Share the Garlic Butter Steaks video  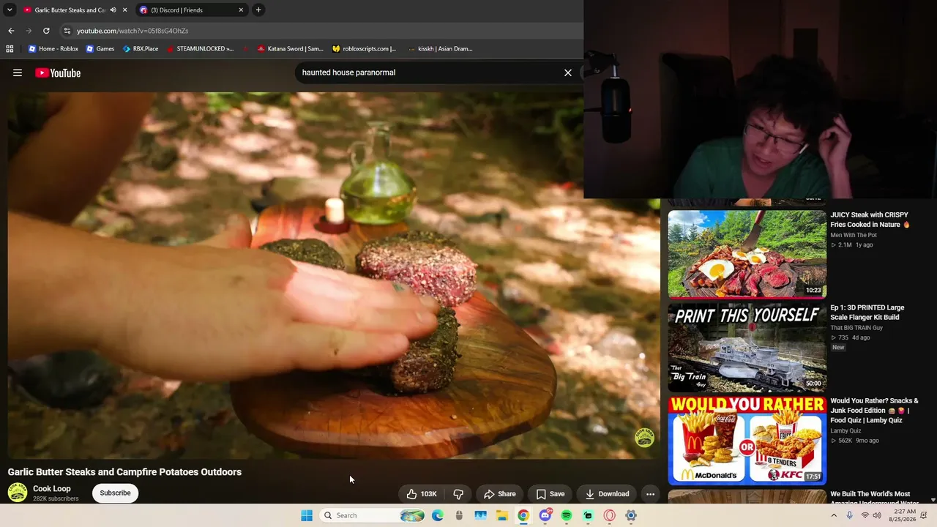coord(500,494)
